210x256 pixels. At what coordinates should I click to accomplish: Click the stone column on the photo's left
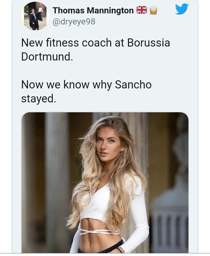click(56, 175)
